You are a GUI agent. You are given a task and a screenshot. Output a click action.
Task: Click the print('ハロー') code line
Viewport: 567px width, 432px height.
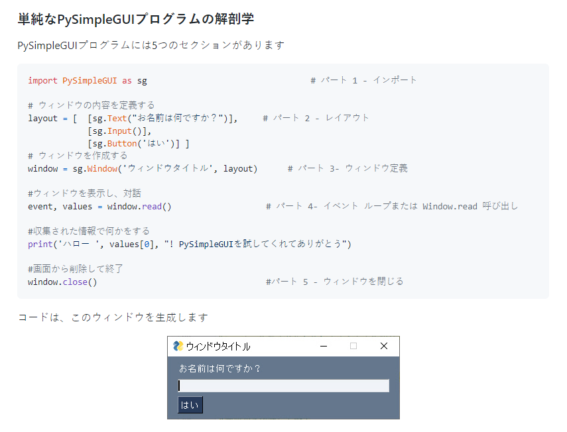point(190,244)
